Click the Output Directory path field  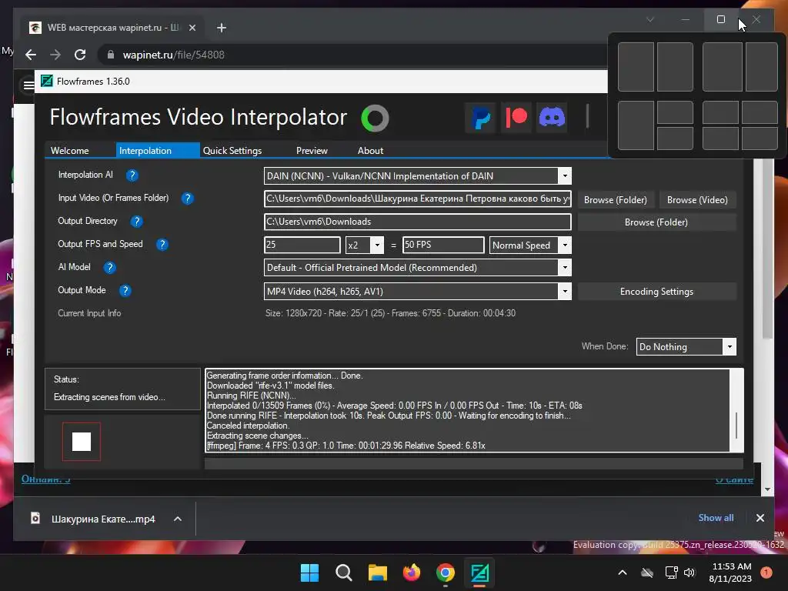[417, 222]
